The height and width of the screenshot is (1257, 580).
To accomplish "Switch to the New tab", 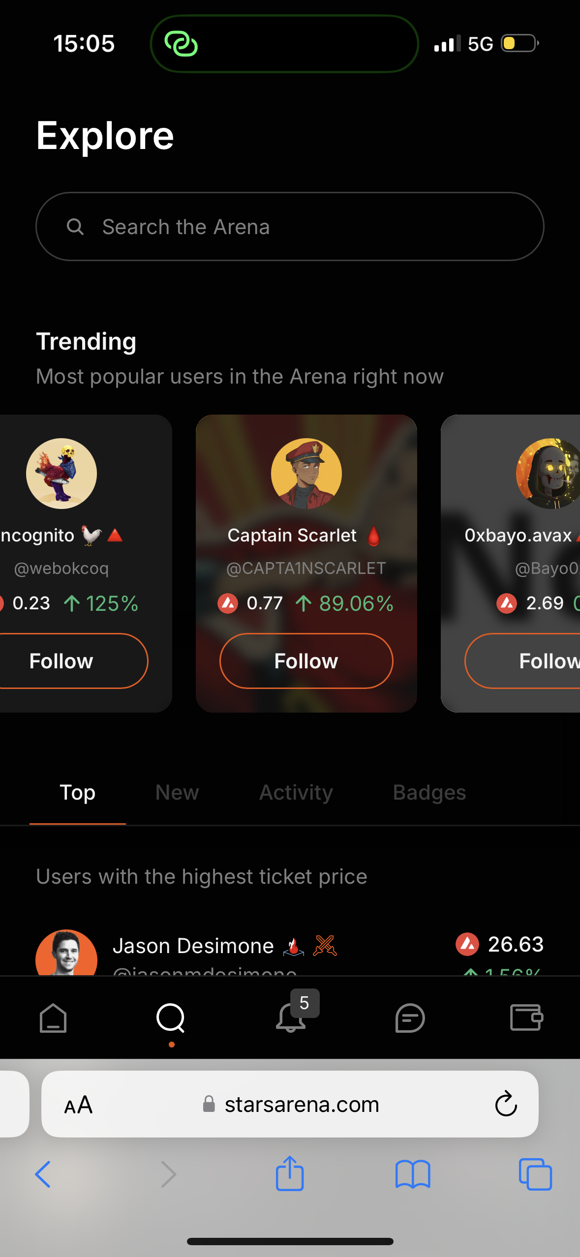I will (177, 792).
